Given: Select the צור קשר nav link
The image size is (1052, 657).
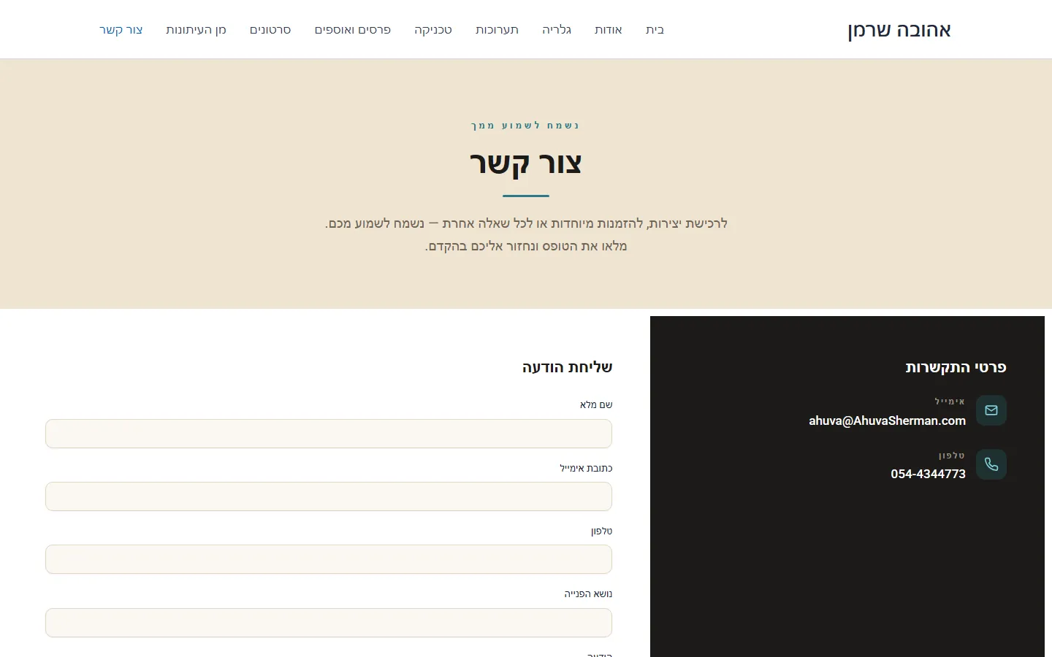Looking at the screenshot, I should pos(121,30).
